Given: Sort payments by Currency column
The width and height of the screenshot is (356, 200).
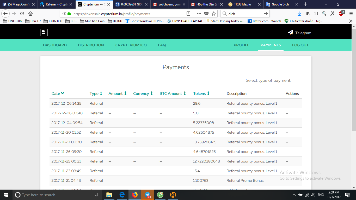Looking at the screenshot, I should (143, 93).
